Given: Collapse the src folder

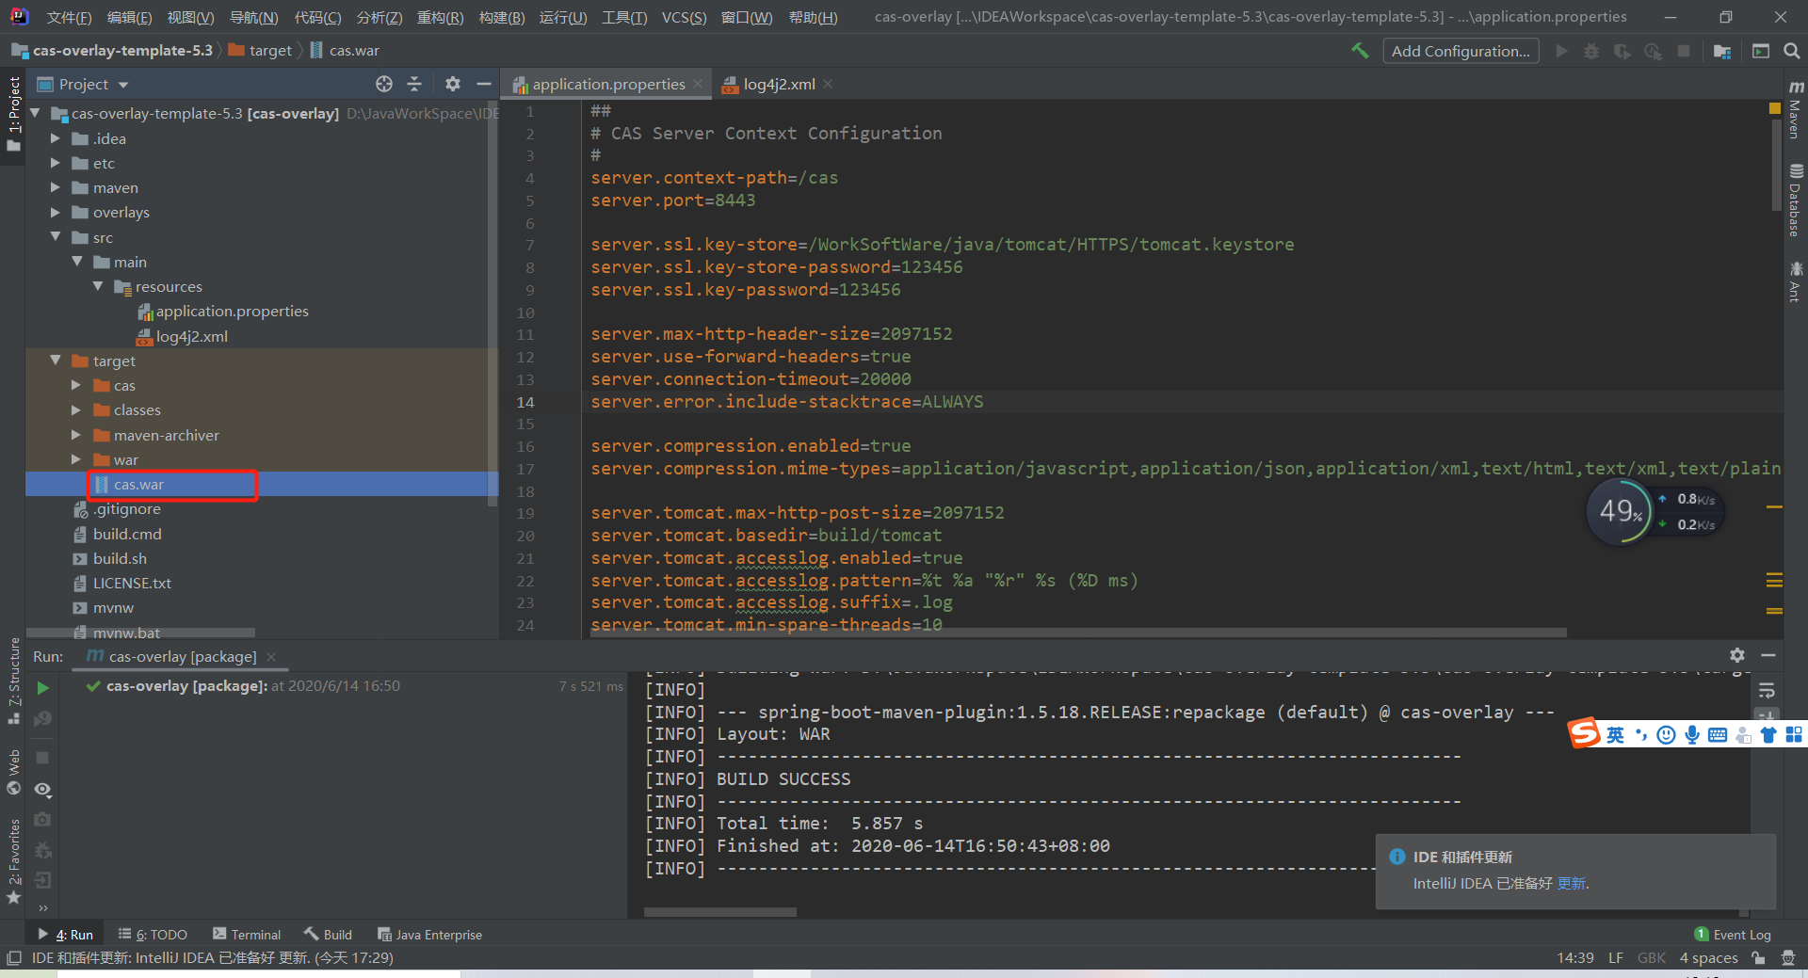Looking at the screenshot, I should tap(56, 237).
